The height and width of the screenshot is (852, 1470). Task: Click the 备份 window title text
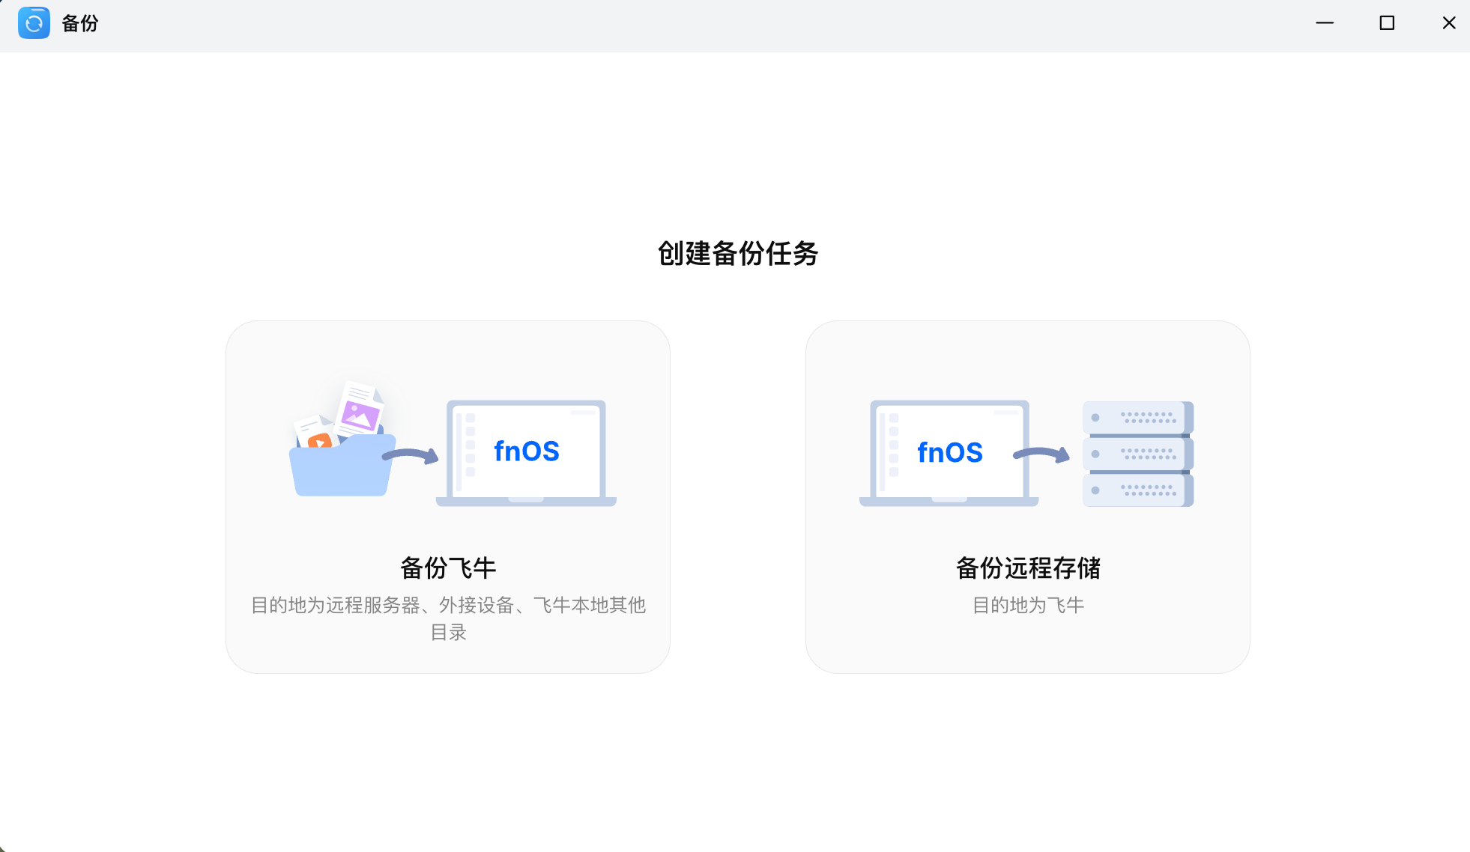pos(80,24)
